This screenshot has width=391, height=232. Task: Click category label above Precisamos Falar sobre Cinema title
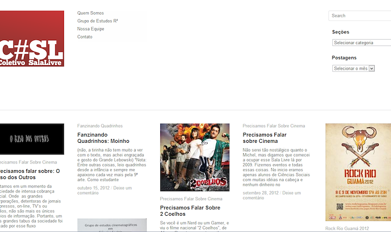point(274,126)
